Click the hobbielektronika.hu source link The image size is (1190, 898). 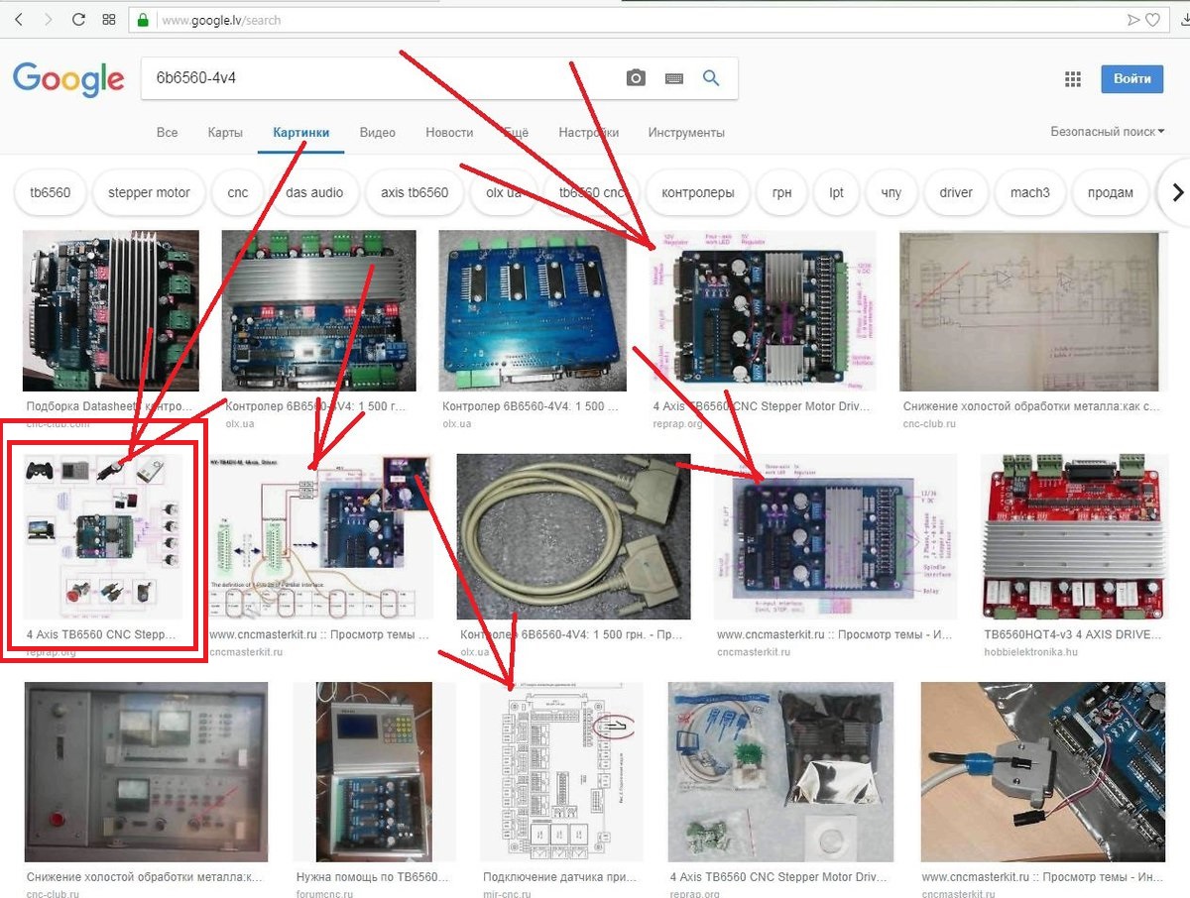coord(1030,651)
